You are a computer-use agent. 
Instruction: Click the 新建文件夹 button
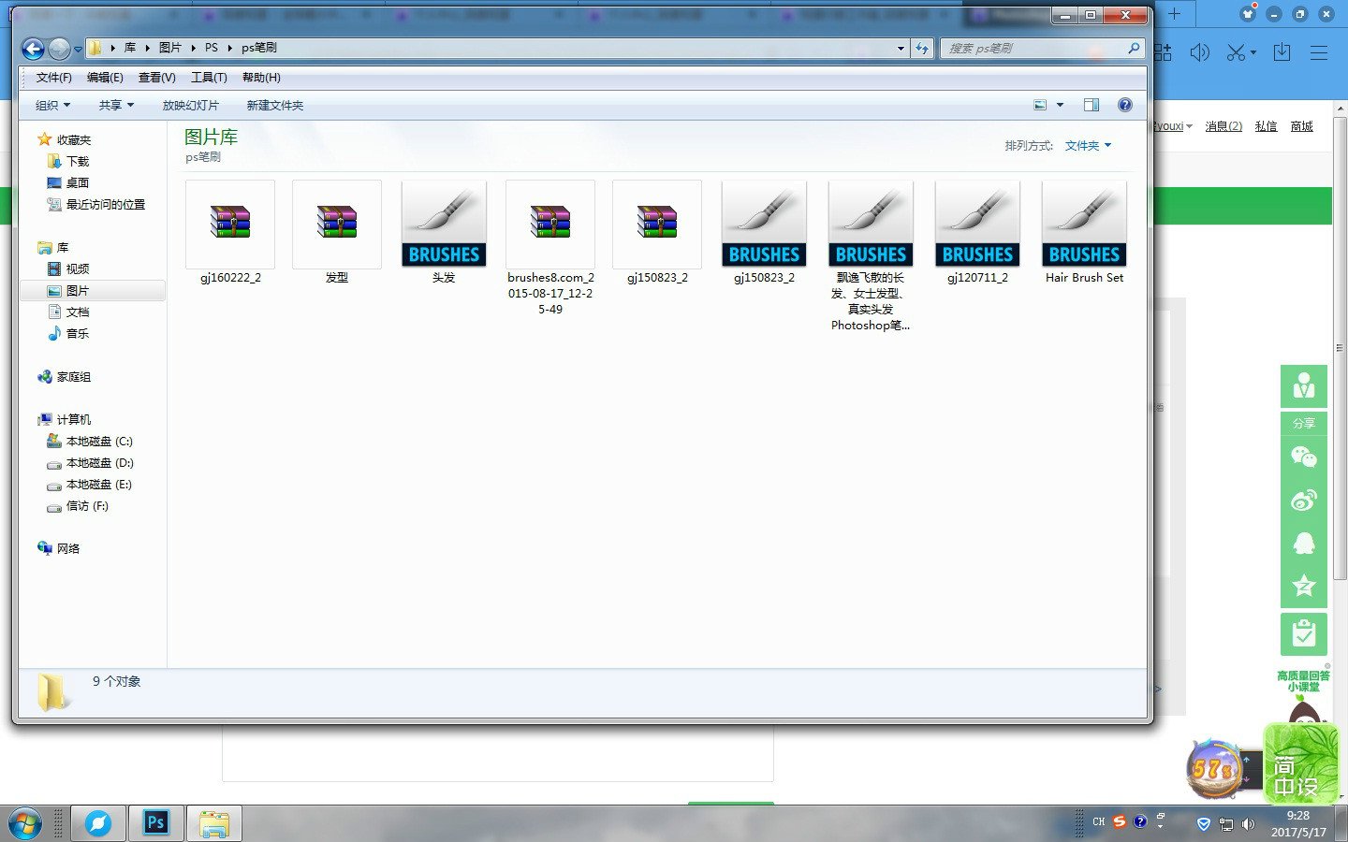(x=274, y=106)
